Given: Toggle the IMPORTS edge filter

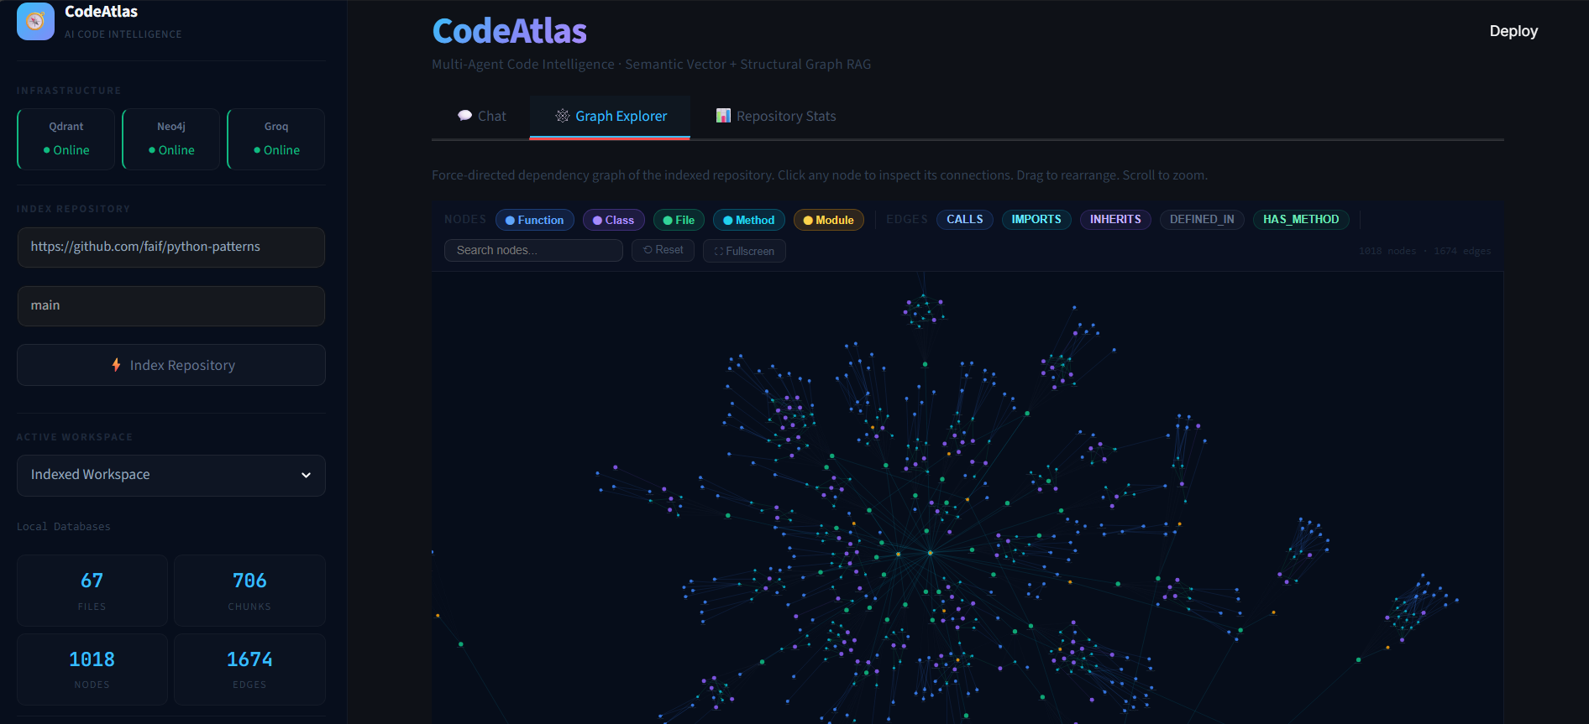Looking at the screenshot, I should (1036, 219).
